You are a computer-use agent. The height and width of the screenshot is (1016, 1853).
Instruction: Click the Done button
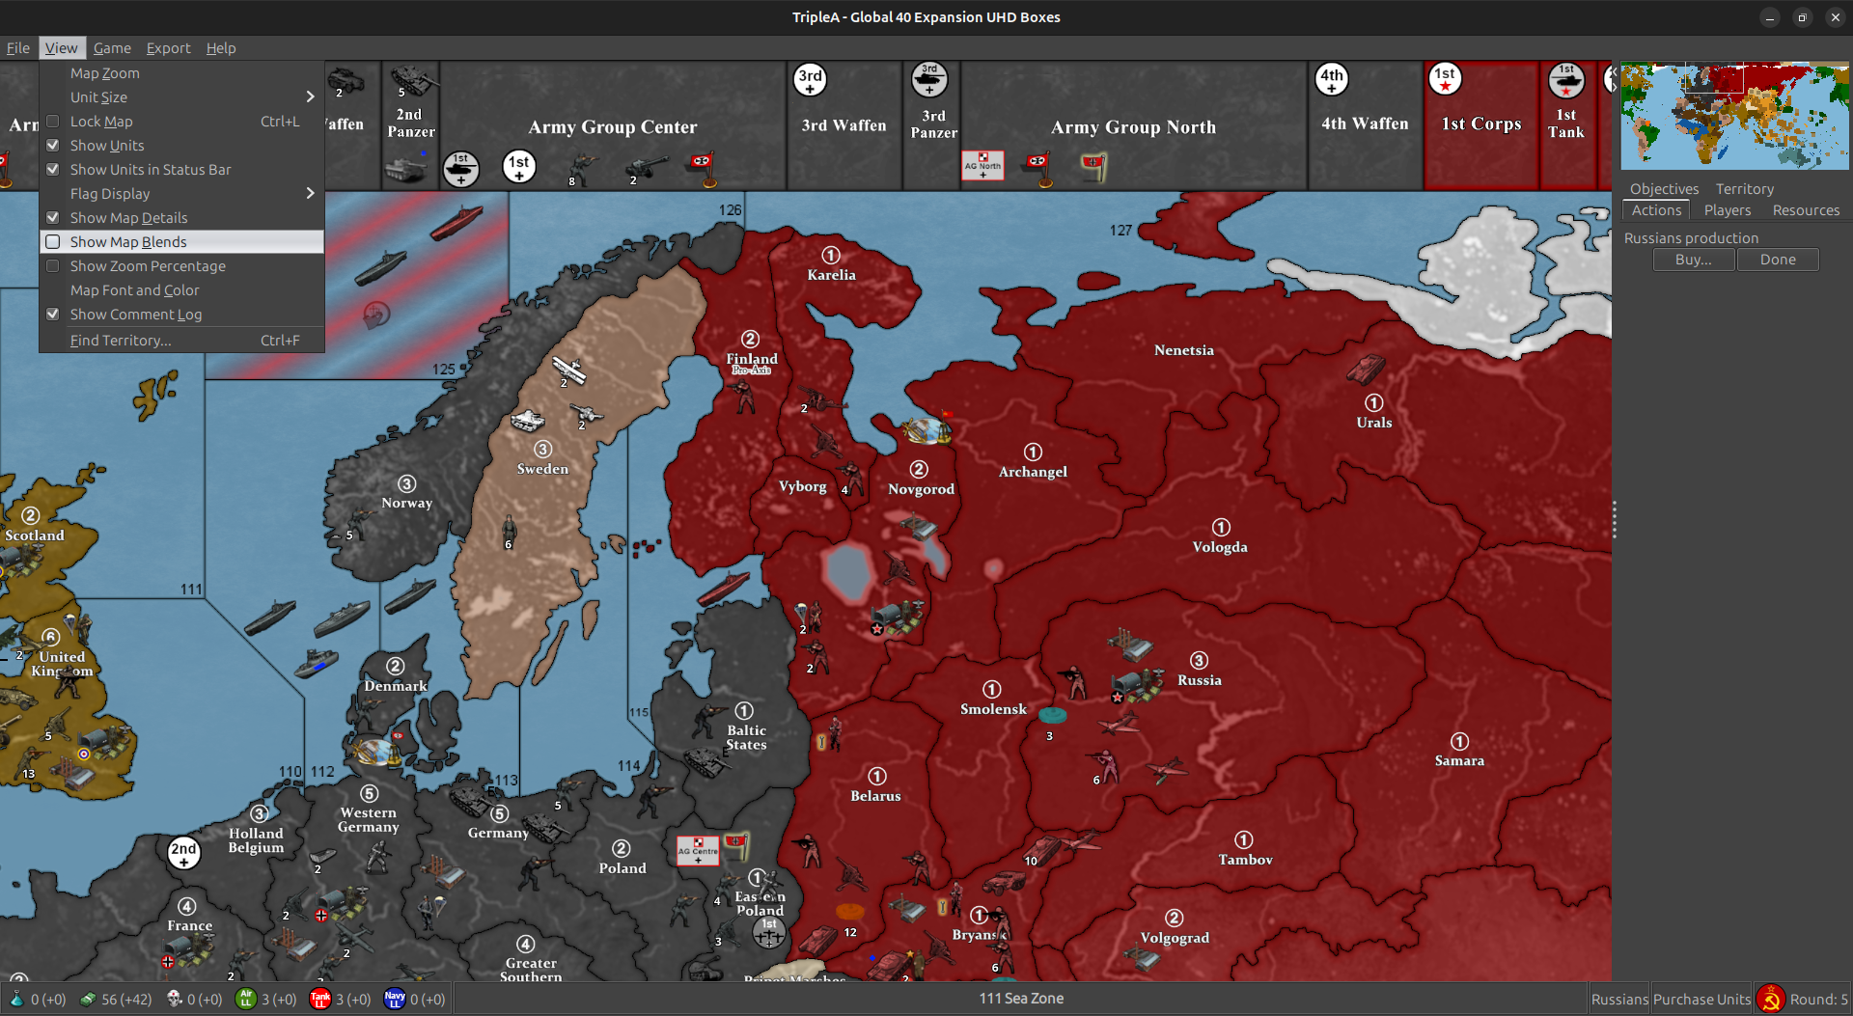pyautogui.click(x=1778, y=260)
